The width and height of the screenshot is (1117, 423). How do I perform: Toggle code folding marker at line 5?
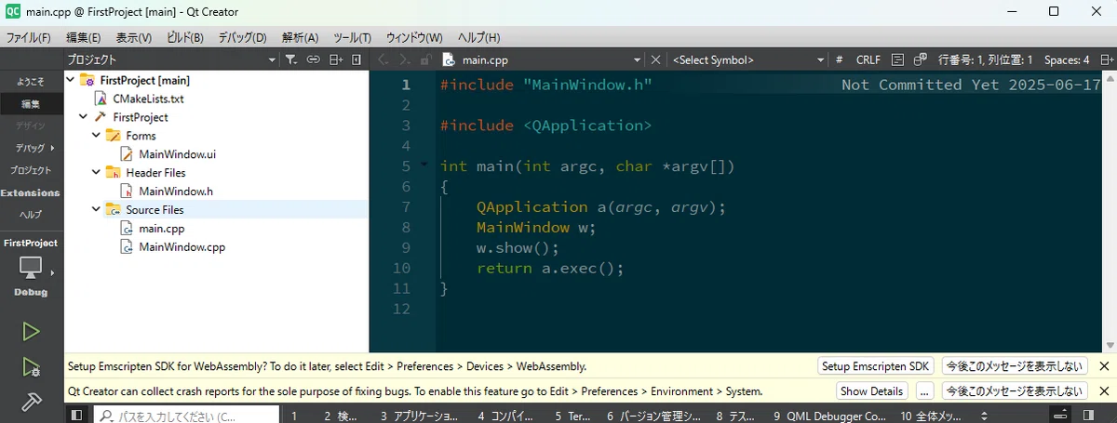424,165
